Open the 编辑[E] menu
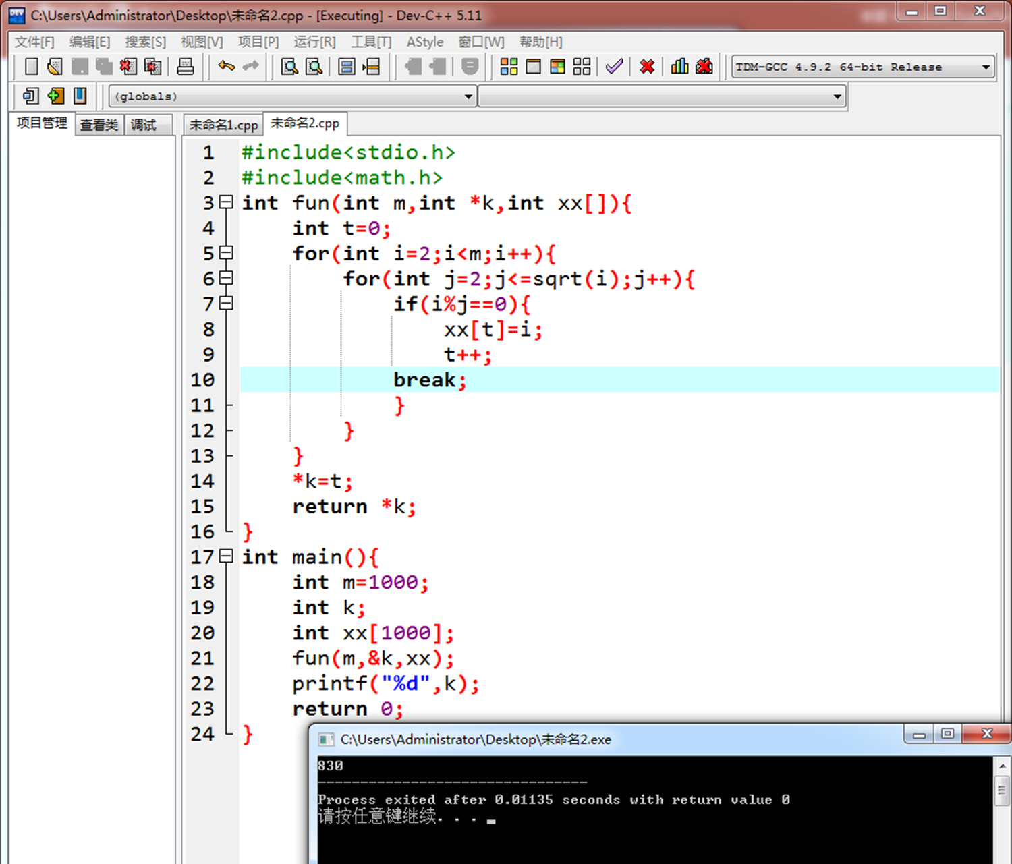Image resolution: width=1012 pixels, height=864 pixels. 90,42
